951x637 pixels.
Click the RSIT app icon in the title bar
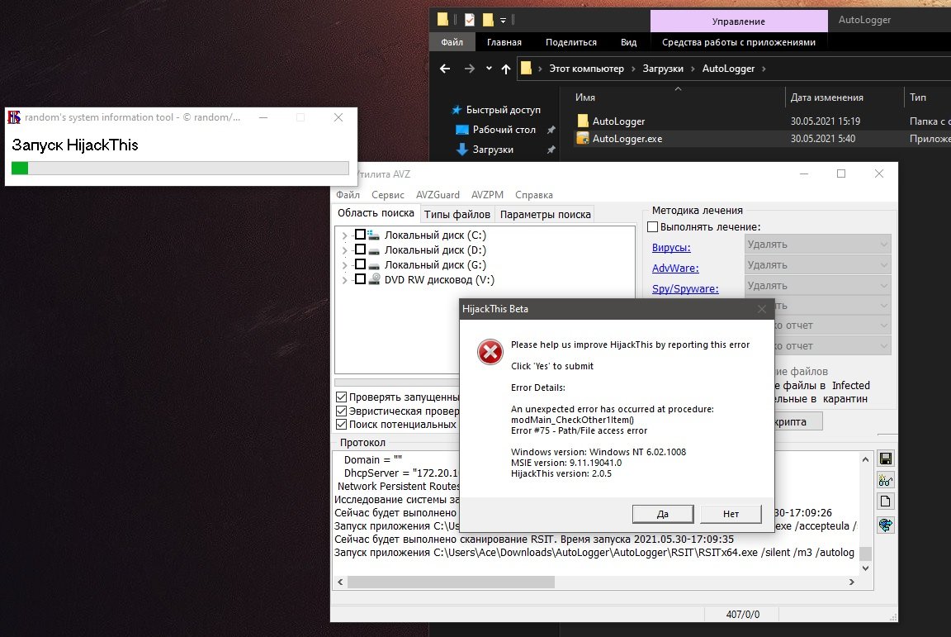coord(14,117)
